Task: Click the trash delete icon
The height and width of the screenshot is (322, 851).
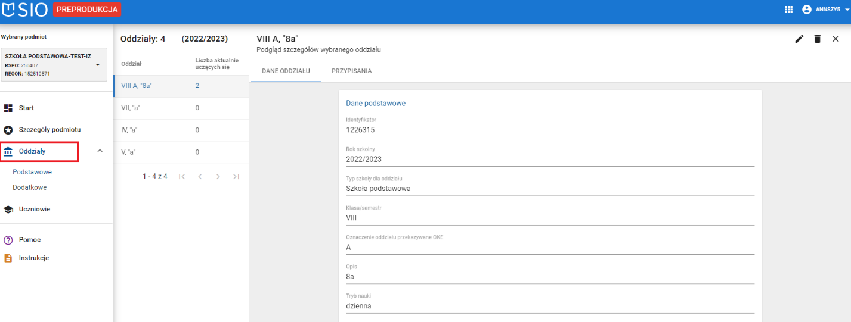Action: [x=817, y=39]
